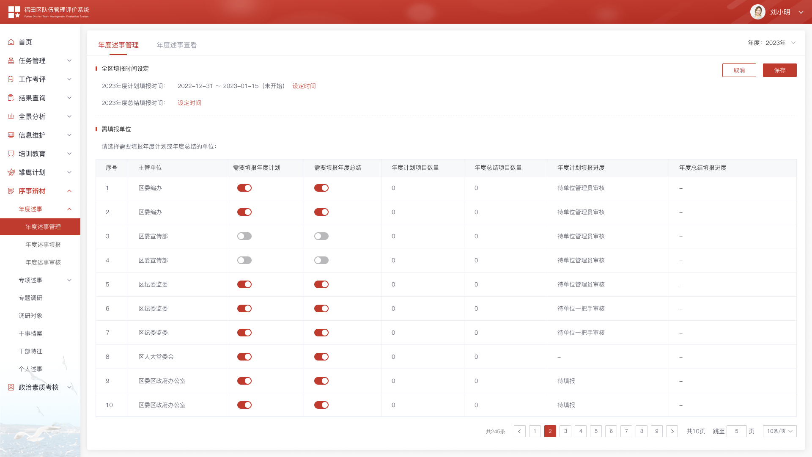Expand the 任务管理 menu chevron
This screenshot has width=812, height=457.
pos(69,61)
